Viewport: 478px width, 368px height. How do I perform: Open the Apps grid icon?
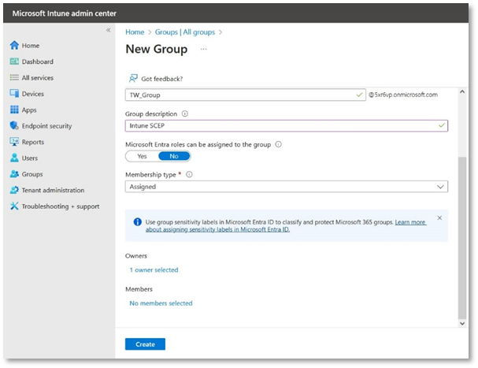point(14,110)
